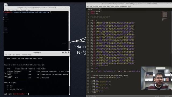Click the top terminal's title bar text
The image size is (172, 97).
pyautogui.click(x=37, y=8)
